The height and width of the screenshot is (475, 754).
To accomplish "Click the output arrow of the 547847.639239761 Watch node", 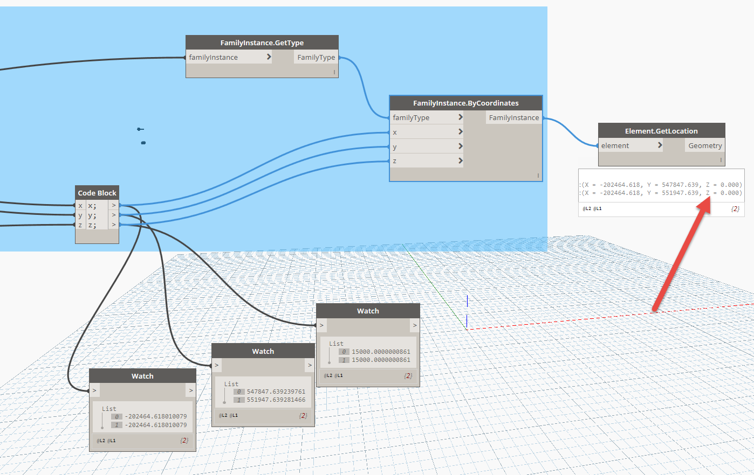I will tap(310, 365).
